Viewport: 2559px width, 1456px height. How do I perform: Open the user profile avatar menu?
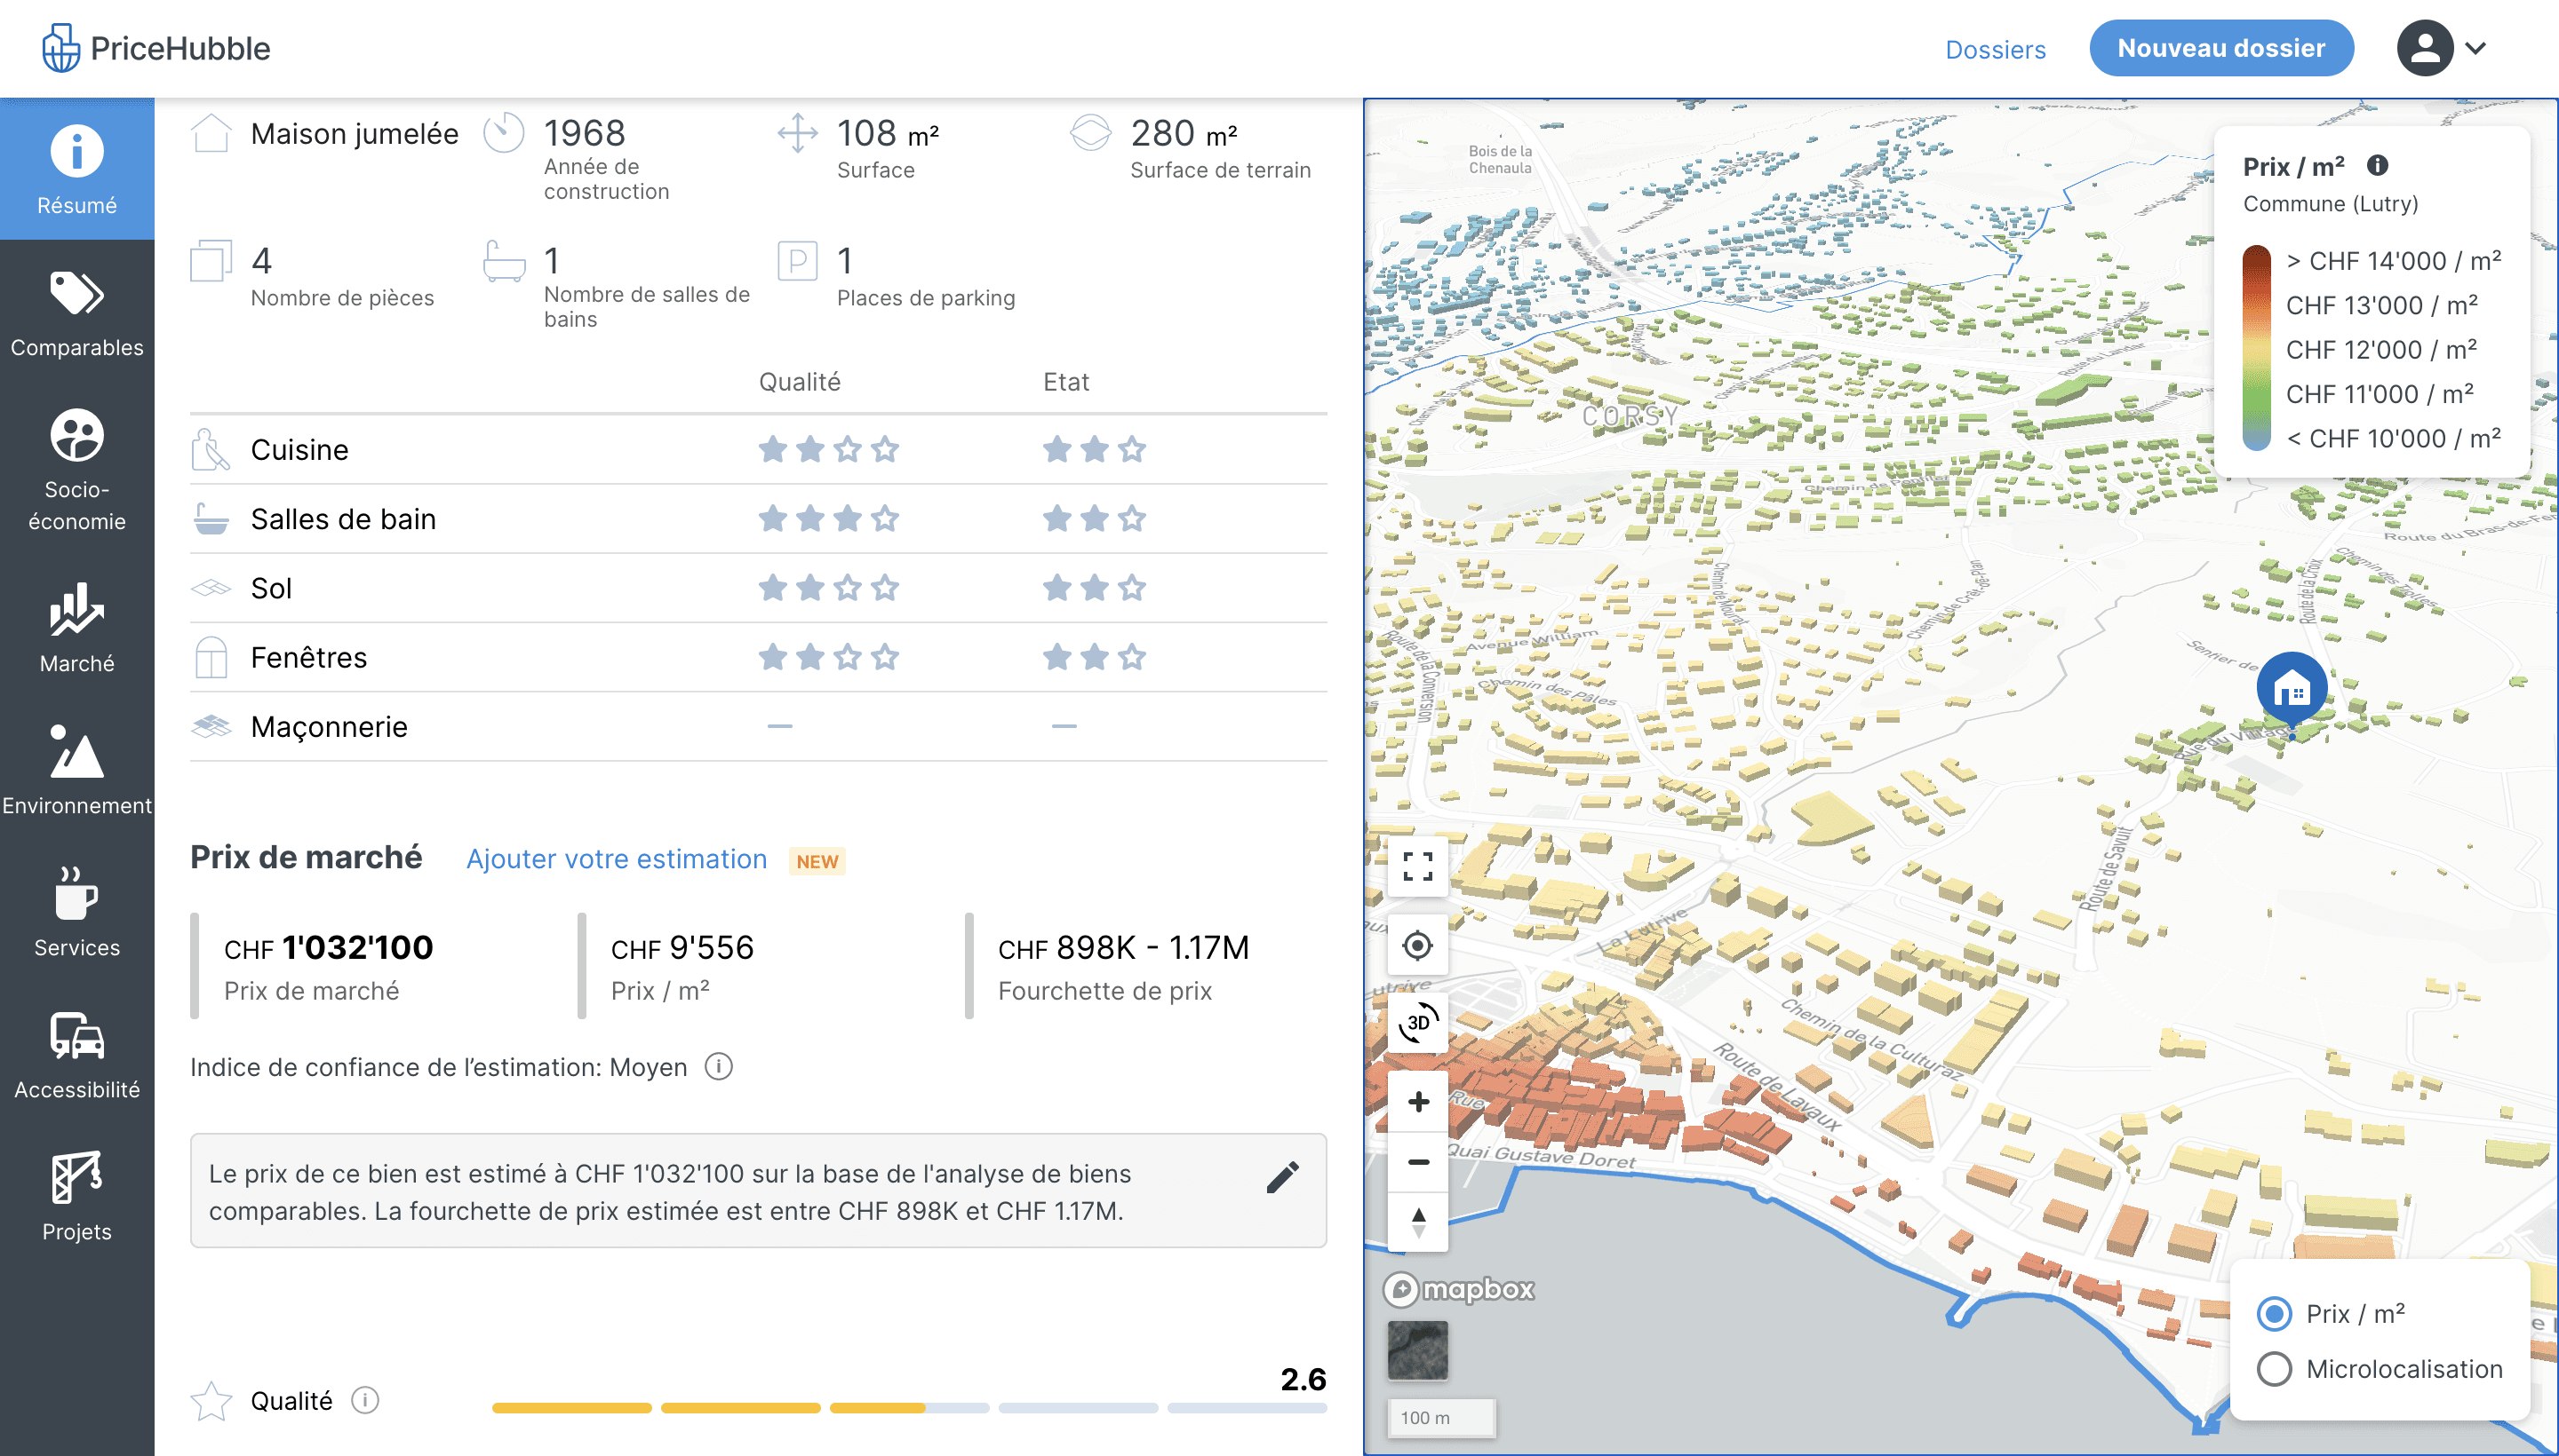[2424, 48]
